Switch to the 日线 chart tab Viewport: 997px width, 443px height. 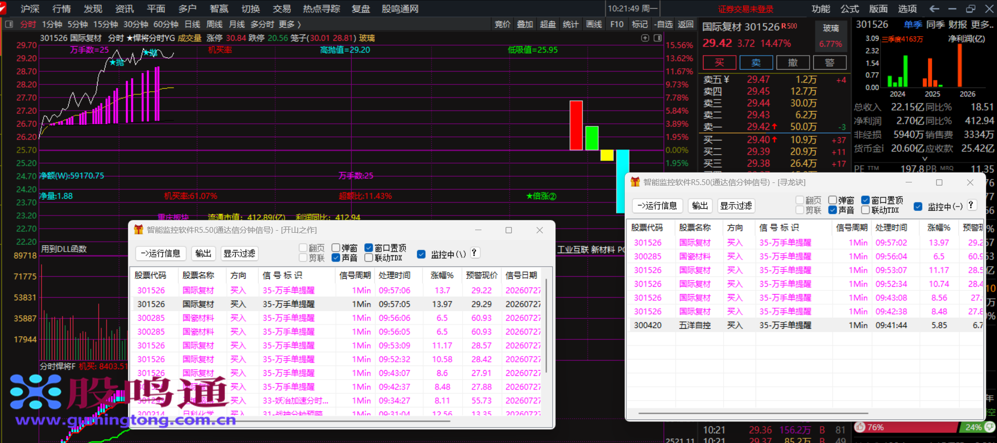pos(192,24)
